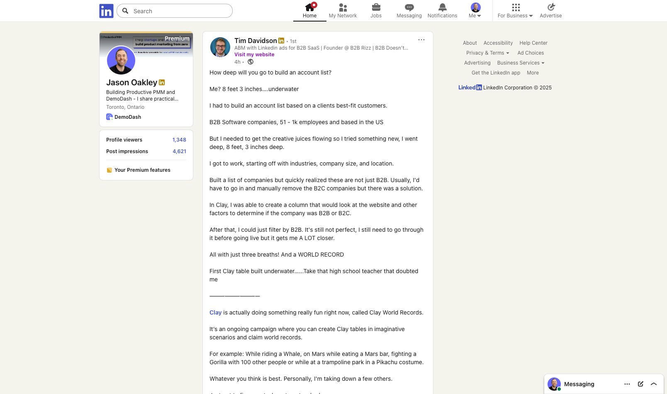Click the LinkedIn logo icon
Viewport: 667px width, 394px height.
(106, 11)
